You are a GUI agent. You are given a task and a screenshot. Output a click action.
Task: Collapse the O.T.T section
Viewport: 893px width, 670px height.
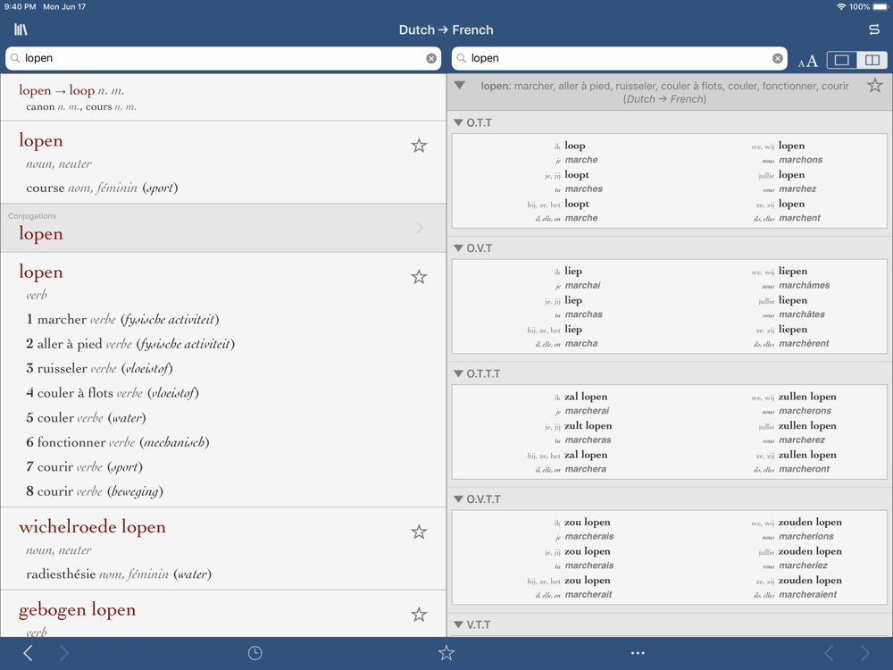(458, 122)
